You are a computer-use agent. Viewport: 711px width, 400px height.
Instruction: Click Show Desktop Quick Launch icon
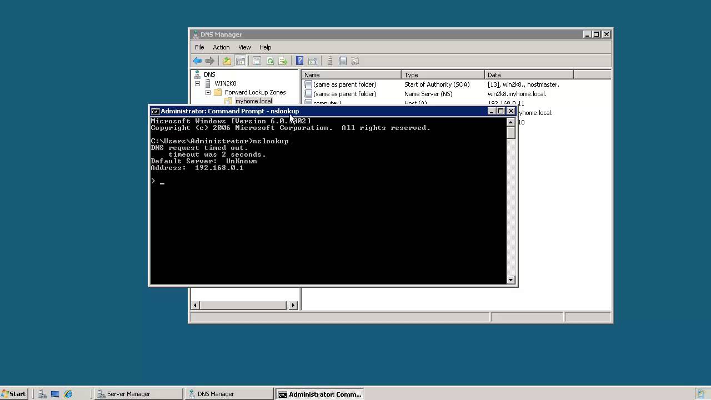[55, 394]
